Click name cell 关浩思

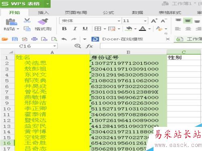52,63
